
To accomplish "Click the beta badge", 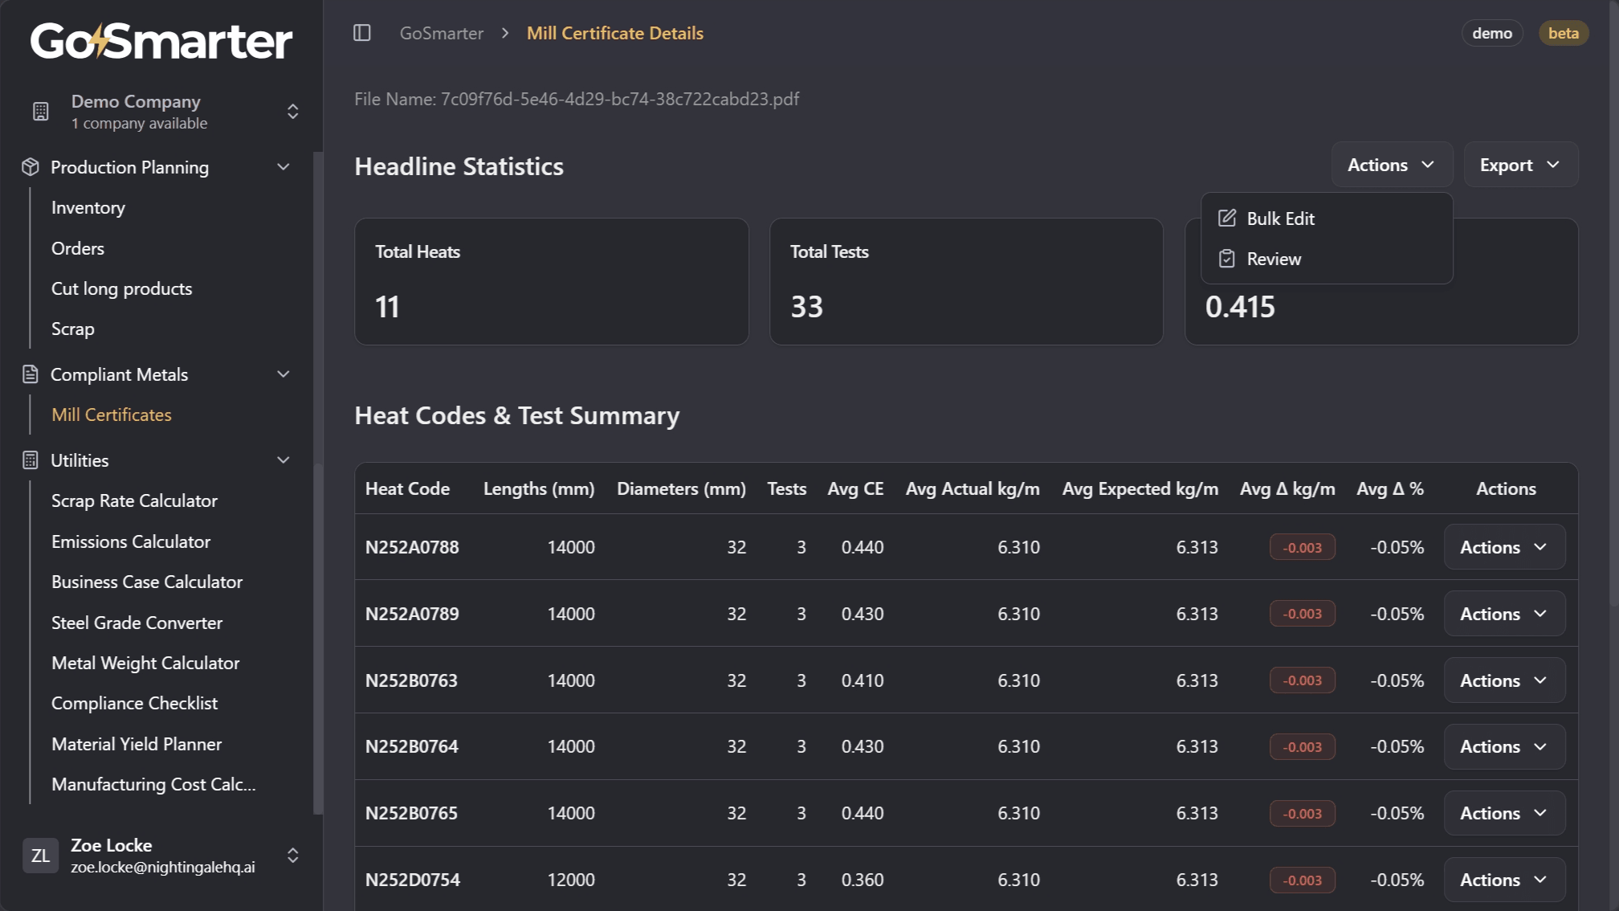I will pyautogui.click(x=1563, y=33).
